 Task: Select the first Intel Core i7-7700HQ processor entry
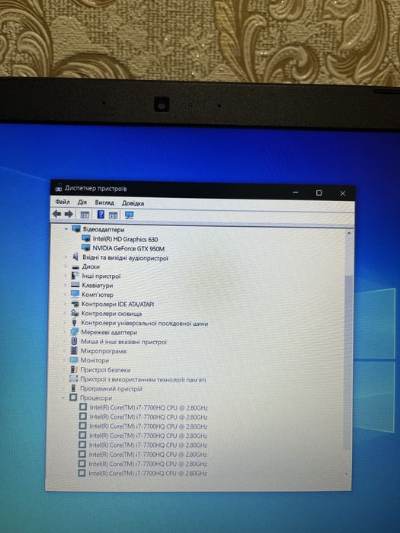point(149,407)
